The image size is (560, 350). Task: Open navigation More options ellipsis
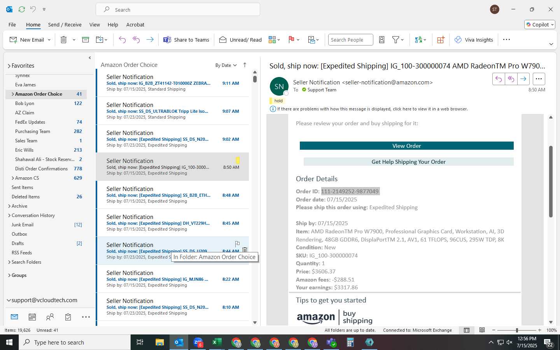coord(86,317)
